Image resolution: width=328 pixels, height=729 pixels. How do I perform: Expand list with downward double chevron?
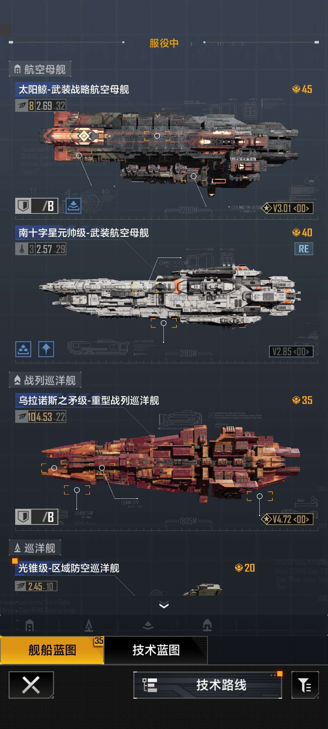tap(164, 605)
